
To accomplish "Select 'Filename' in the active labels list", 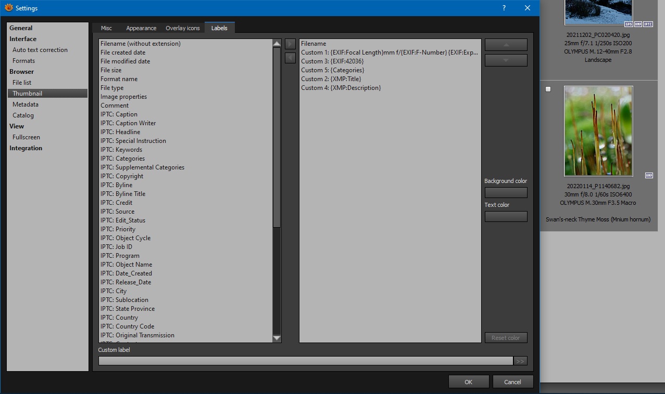I will click(313, 44).
